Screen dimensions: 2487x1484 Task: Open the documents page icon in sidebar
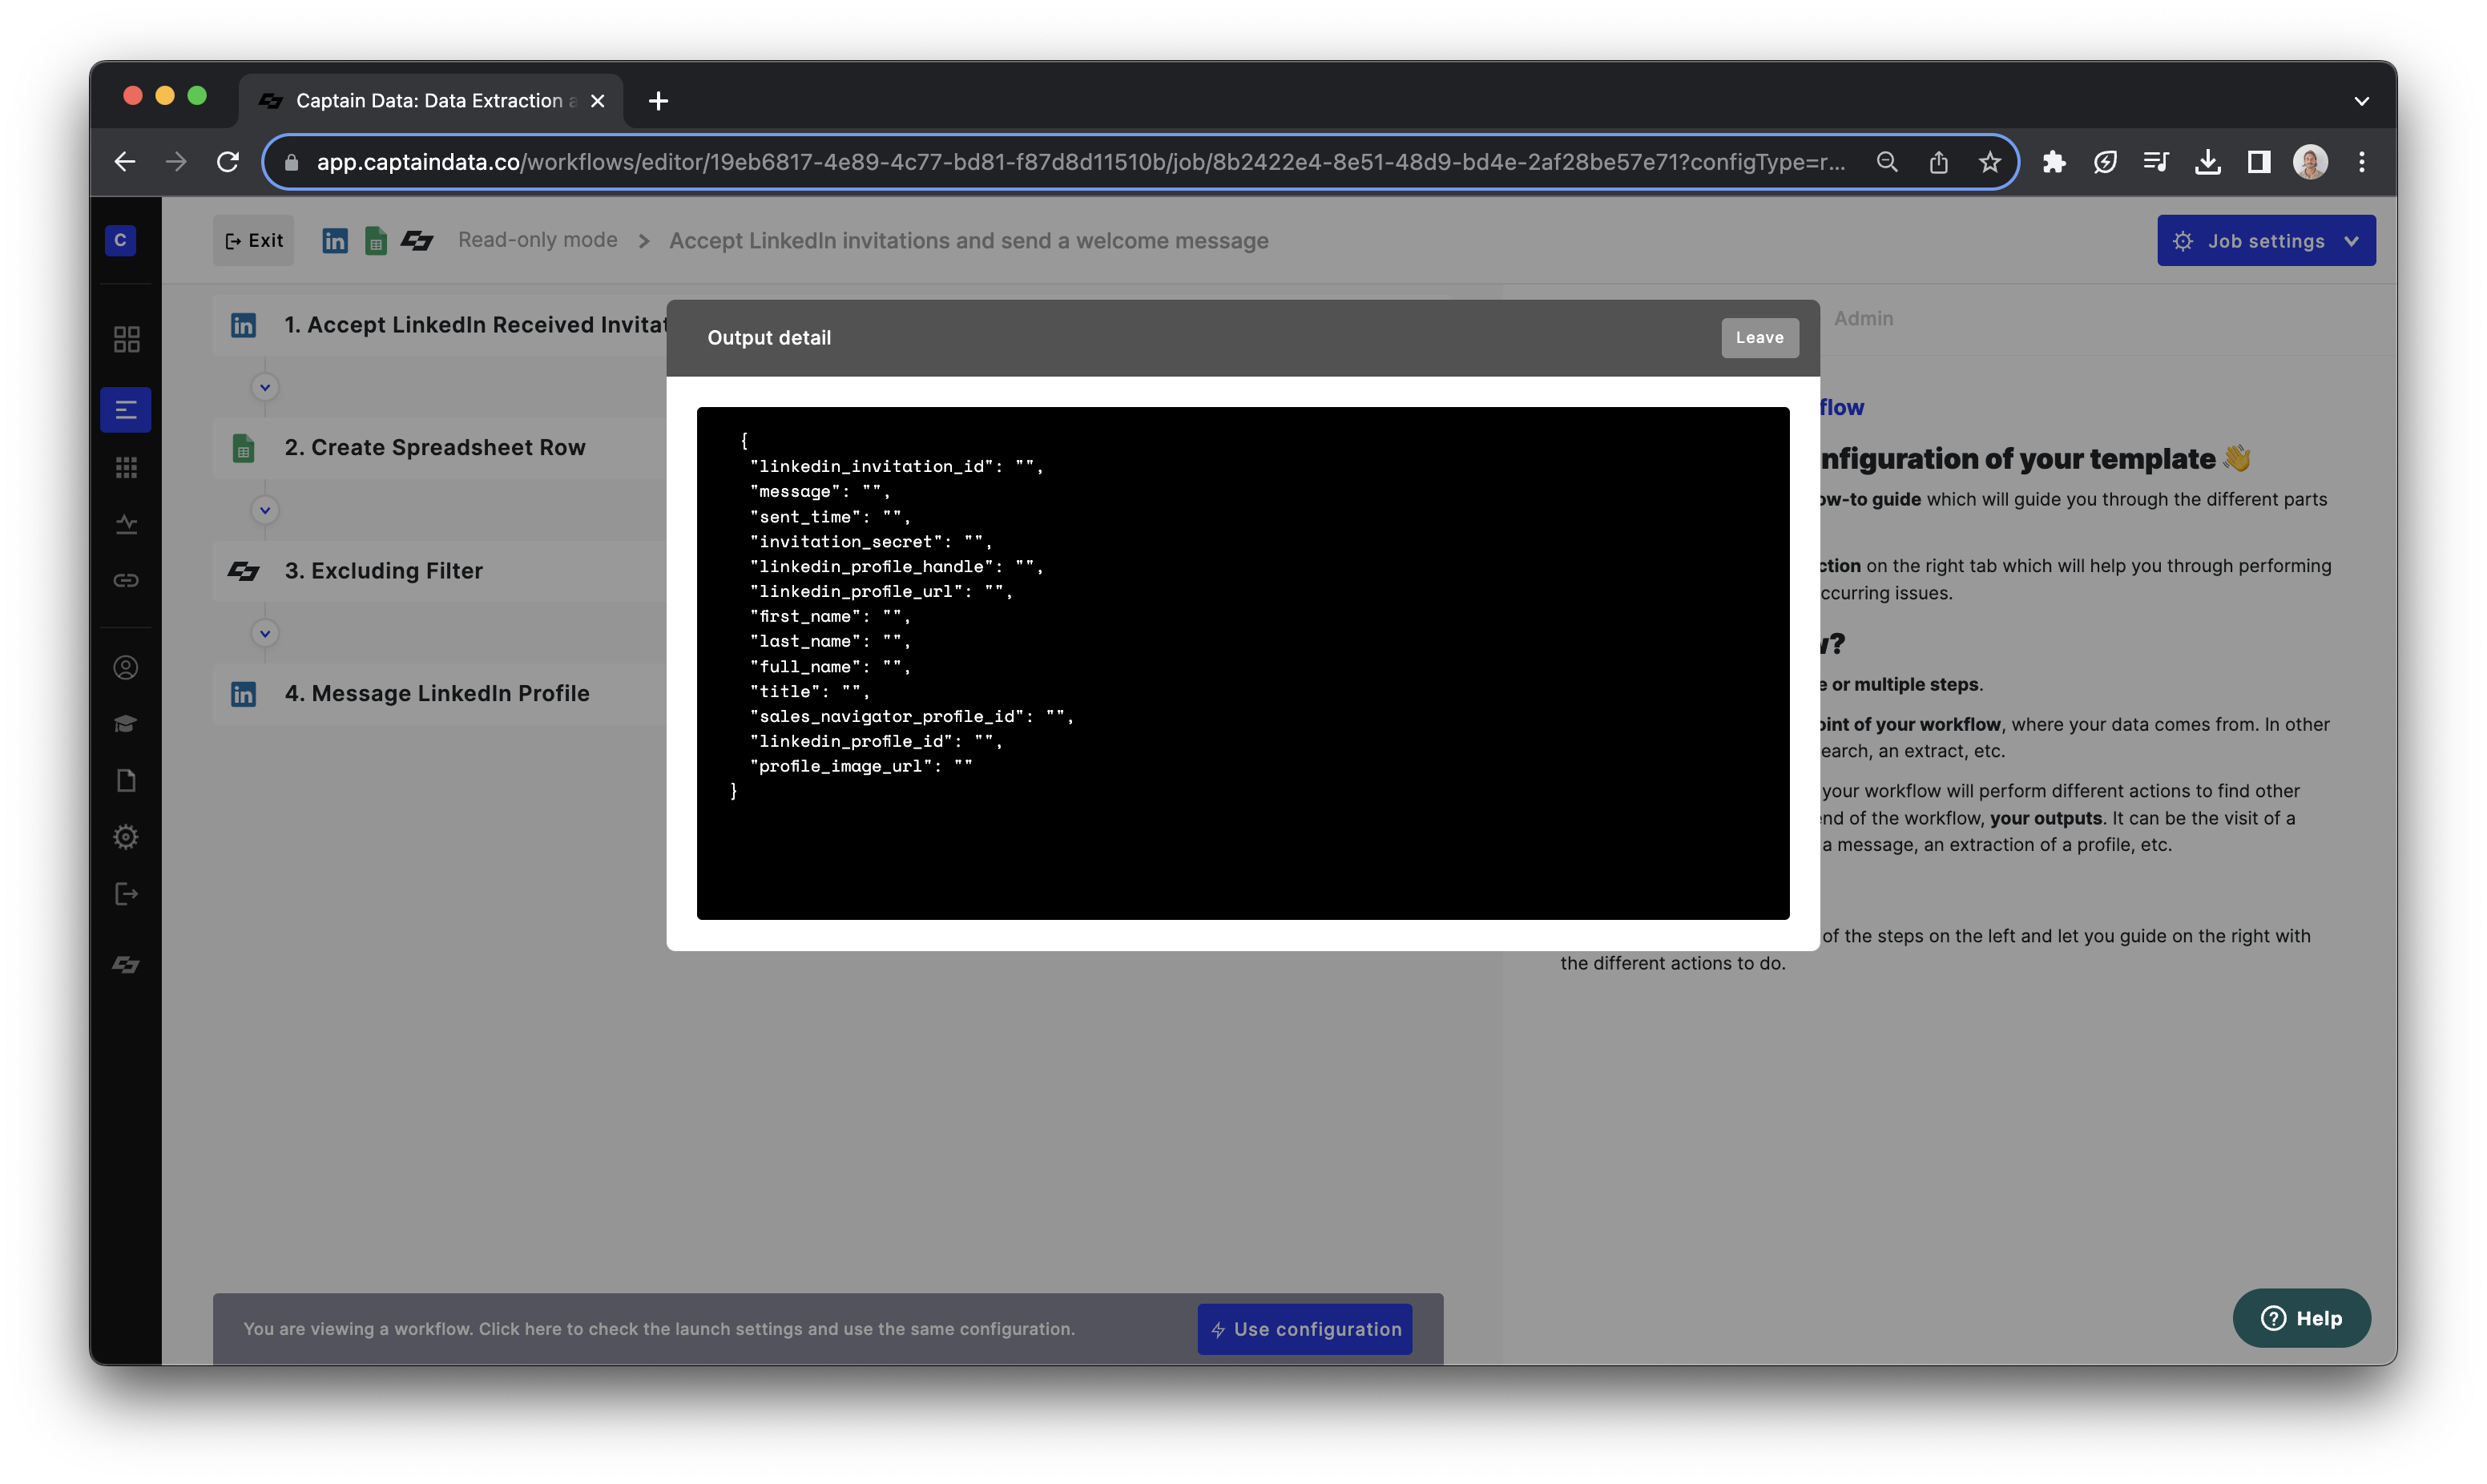pyautogui.click(x=126, y=780)
